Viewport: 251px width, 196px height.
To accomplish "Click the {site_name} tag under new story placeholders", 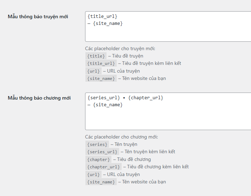I will [x=101, y=79].
